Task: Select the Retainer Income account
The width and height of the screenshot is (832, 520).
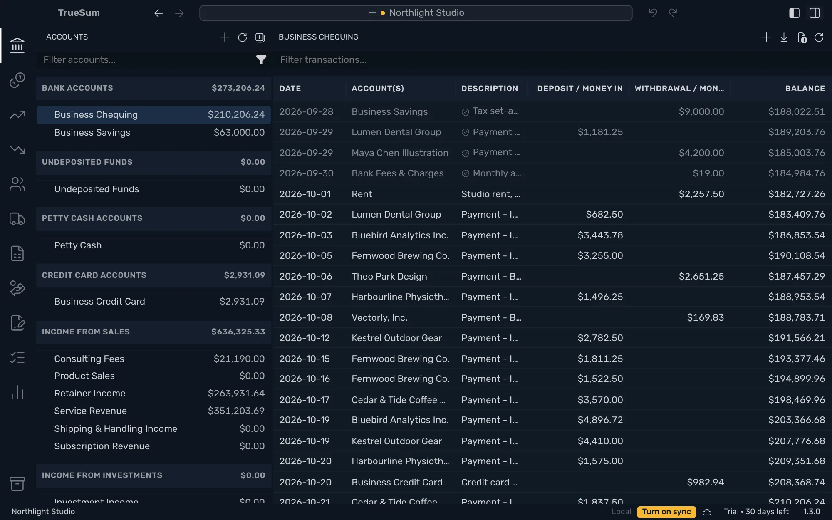Action: pos(154,394)
